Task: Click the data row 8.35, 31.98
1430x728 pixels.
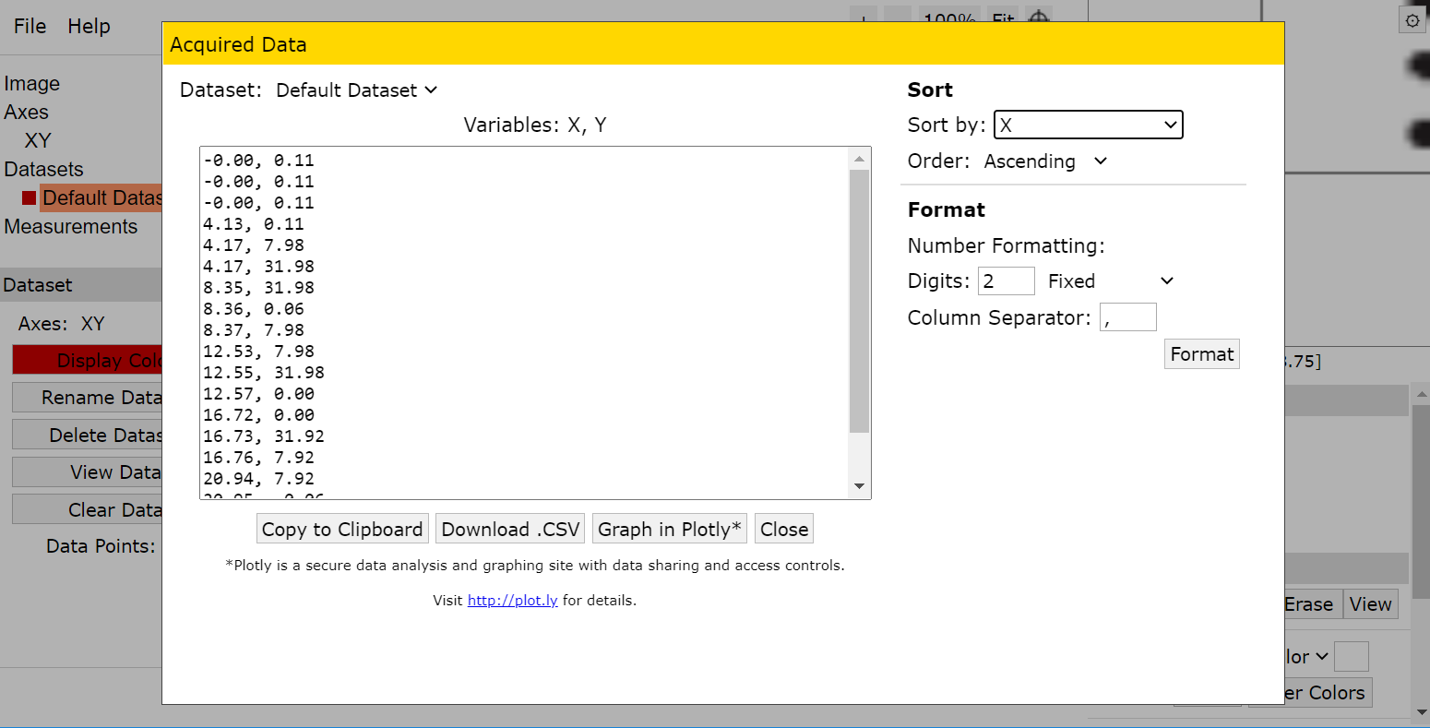Action: click(x=259, y=287)
